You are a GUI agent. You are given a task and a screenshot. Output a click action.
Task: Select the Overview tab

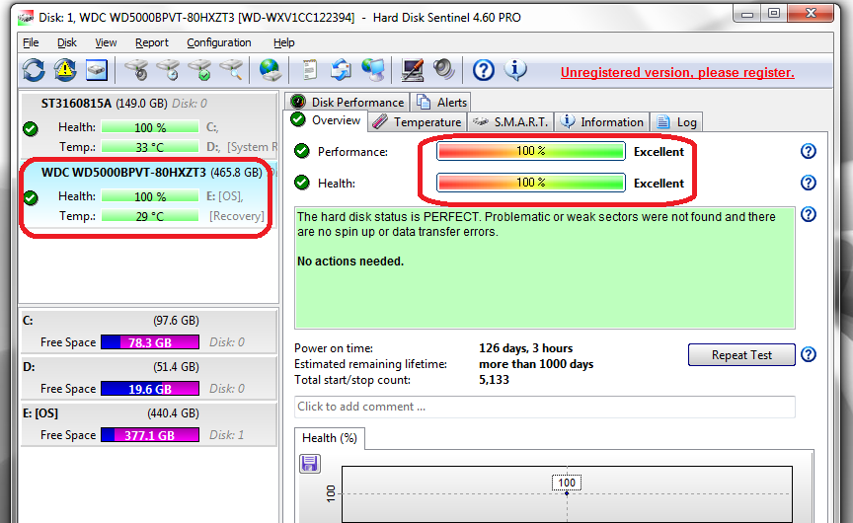(x=326, y=120)
